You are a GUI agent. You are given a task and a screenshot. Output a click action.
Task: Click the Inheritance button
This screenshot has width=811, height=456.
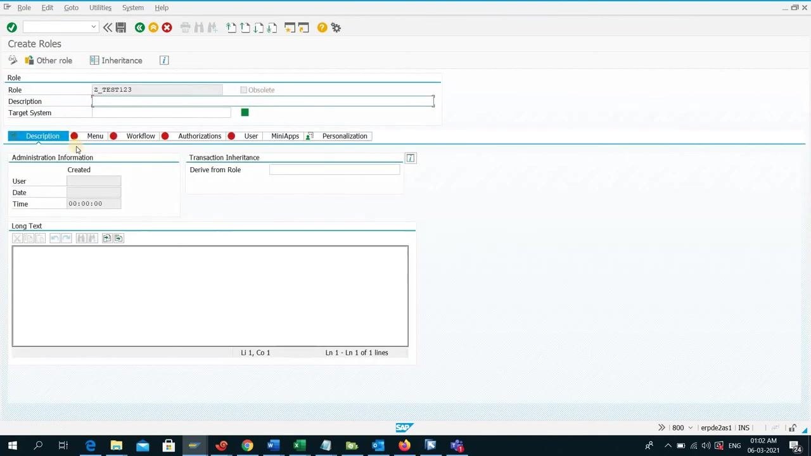click(116, 60)
